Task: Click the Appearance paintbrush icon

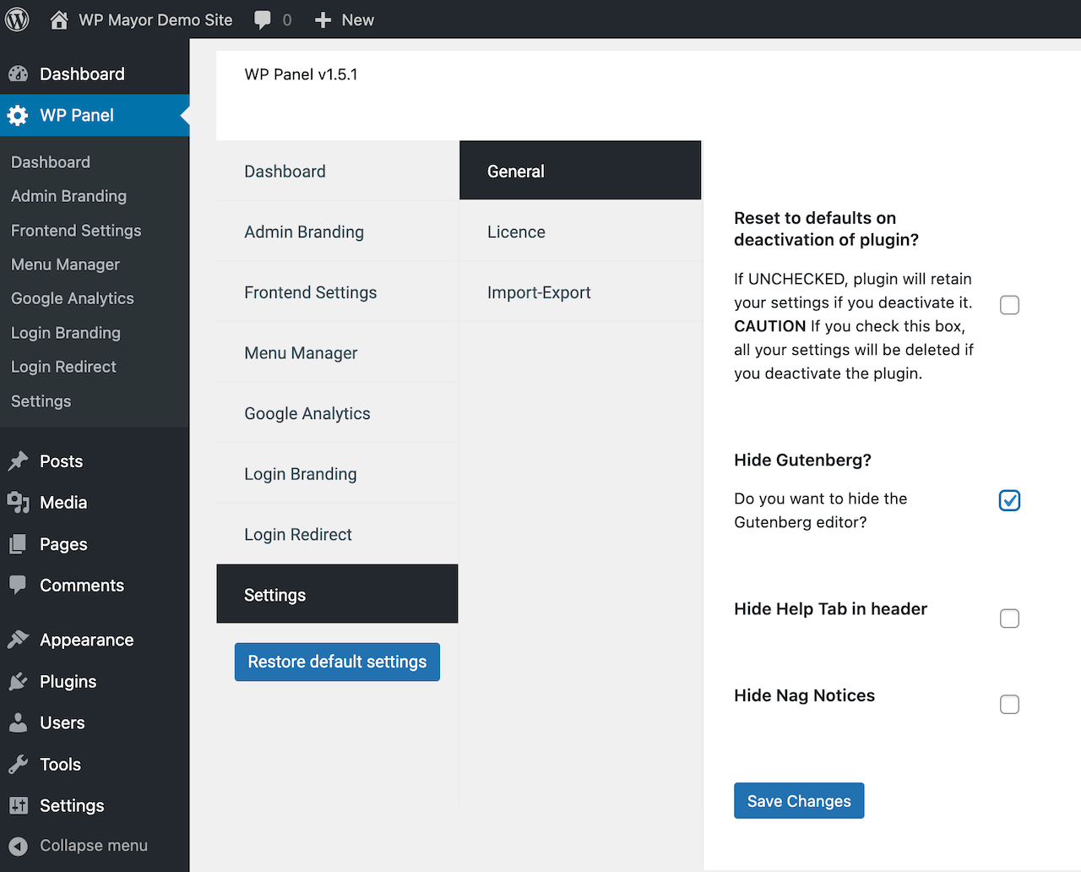Action: (x=18, y=640)
